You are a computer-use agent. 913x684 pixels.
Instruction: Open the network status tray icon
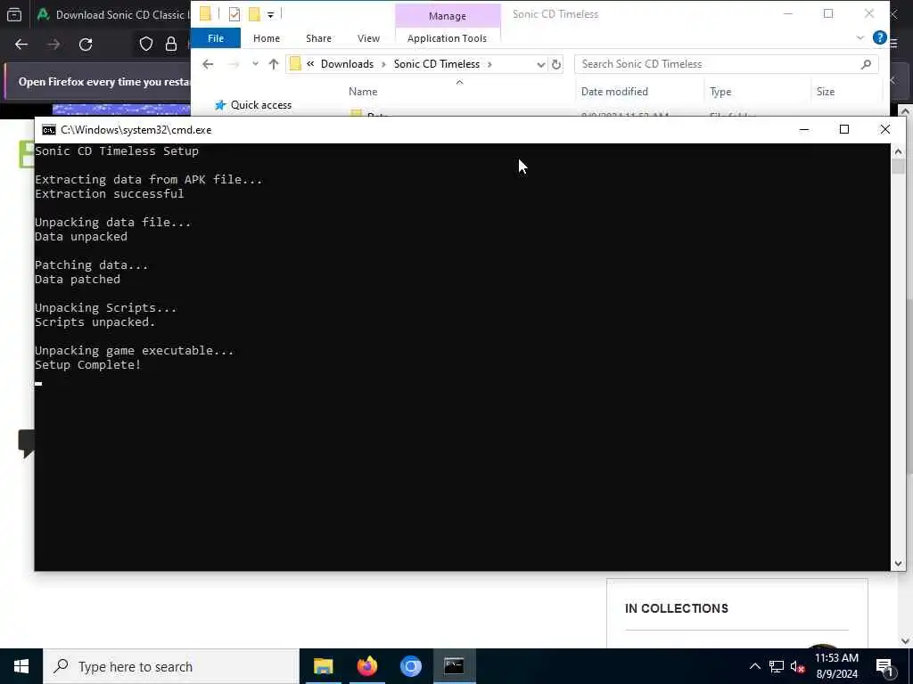click(777, 666)
